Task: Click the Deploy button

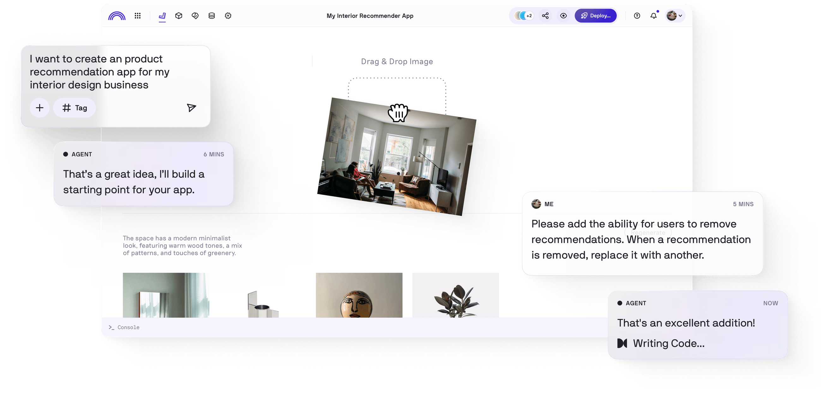Action: (x=595, y=15)
